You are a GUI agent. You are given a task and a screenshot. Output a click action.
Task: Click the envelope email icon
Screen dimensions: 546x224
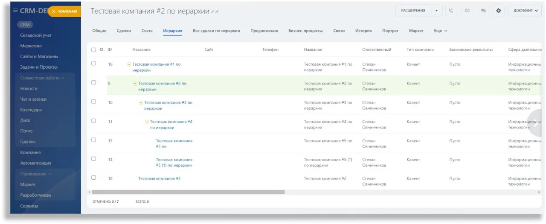point(467,11)
